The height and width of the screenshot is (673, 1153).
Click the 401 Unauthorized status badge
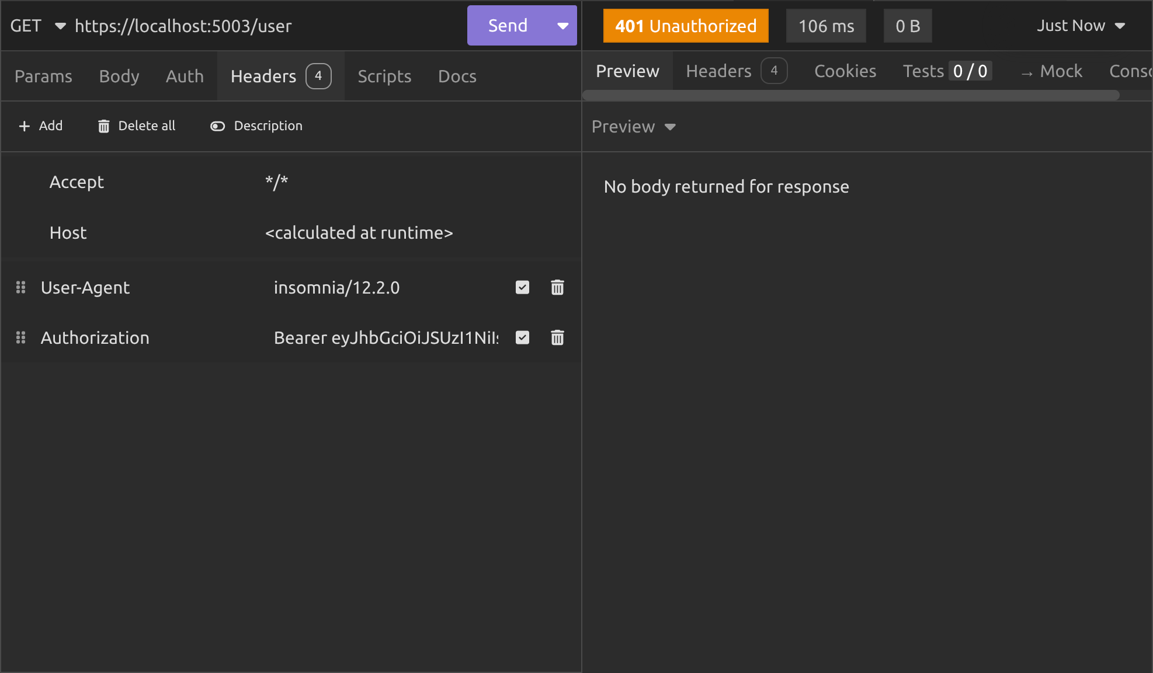click(686, 26)
